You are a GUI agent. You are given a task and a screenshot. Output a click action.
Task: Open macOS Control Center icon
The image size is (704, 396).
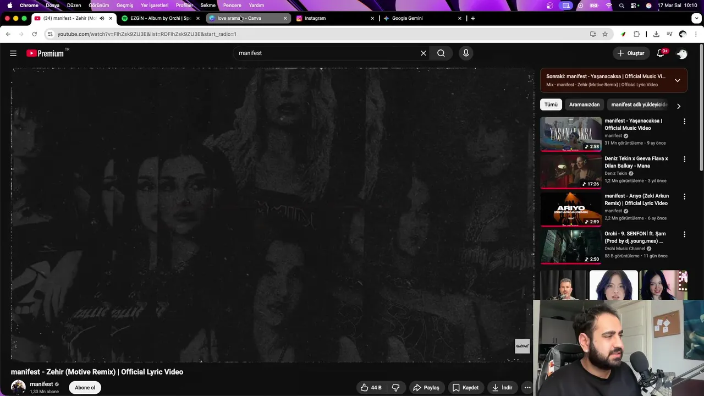tap(635, 5)
